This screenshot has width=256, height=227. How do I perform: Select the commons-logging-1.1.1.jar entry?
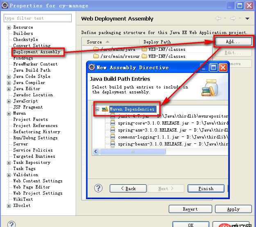point(173,137)
